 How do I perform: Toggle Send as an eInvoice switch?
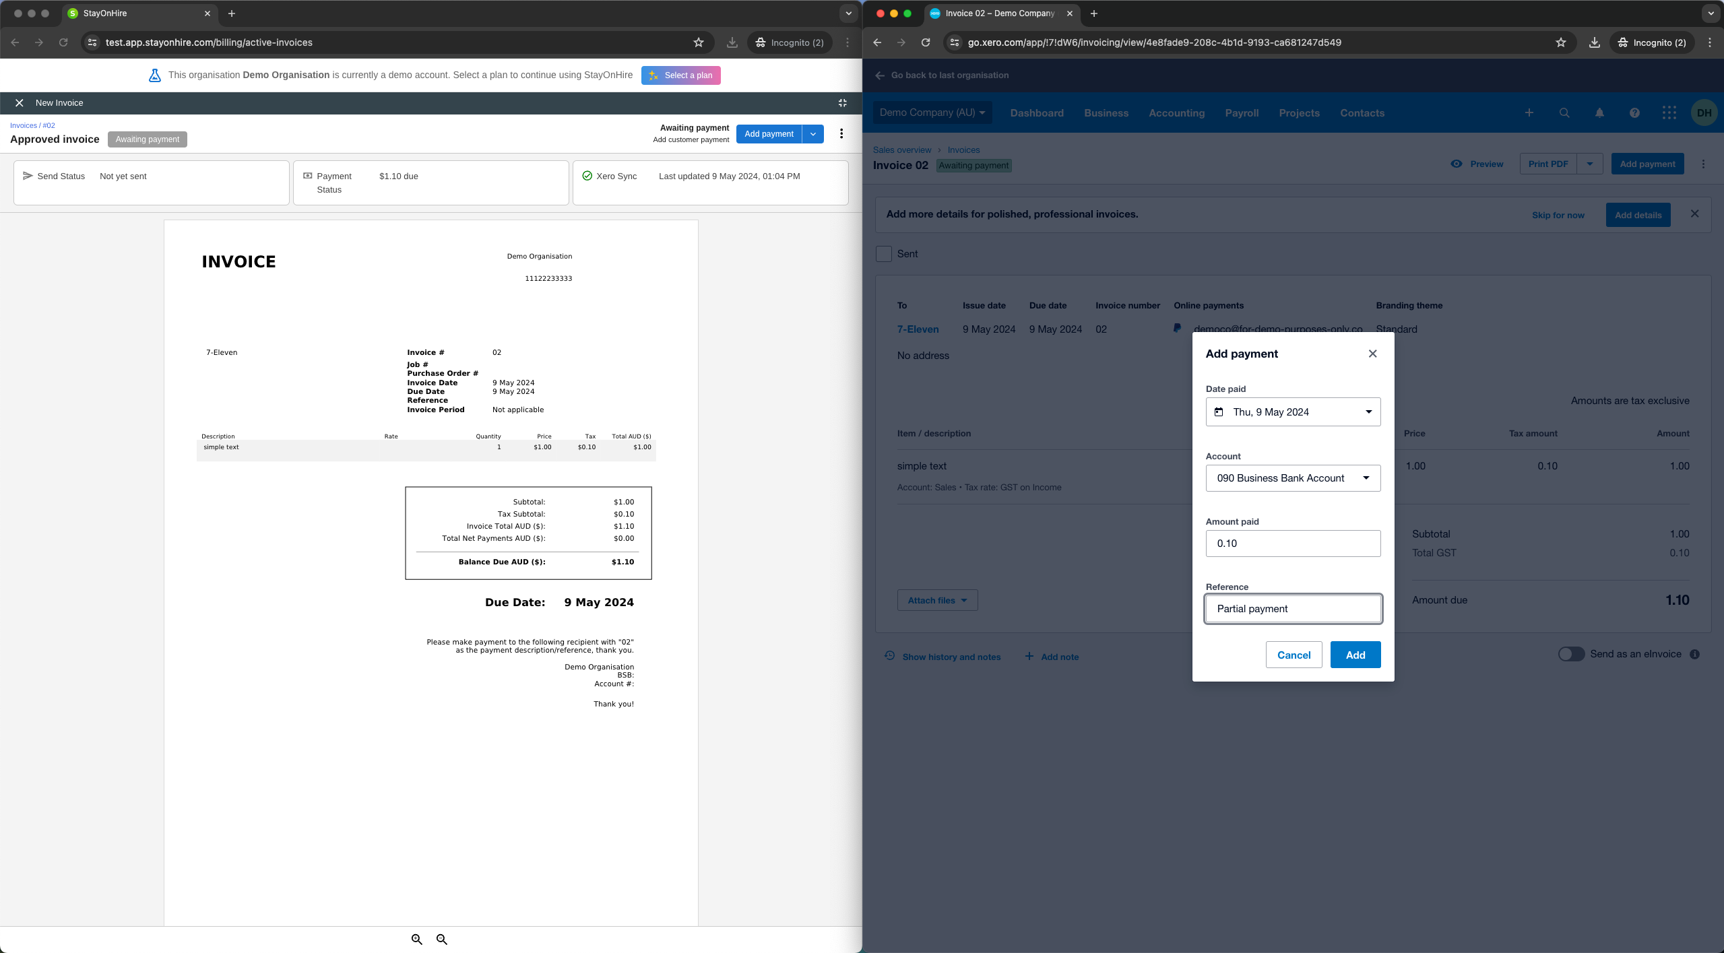(x=1571, y=654)
